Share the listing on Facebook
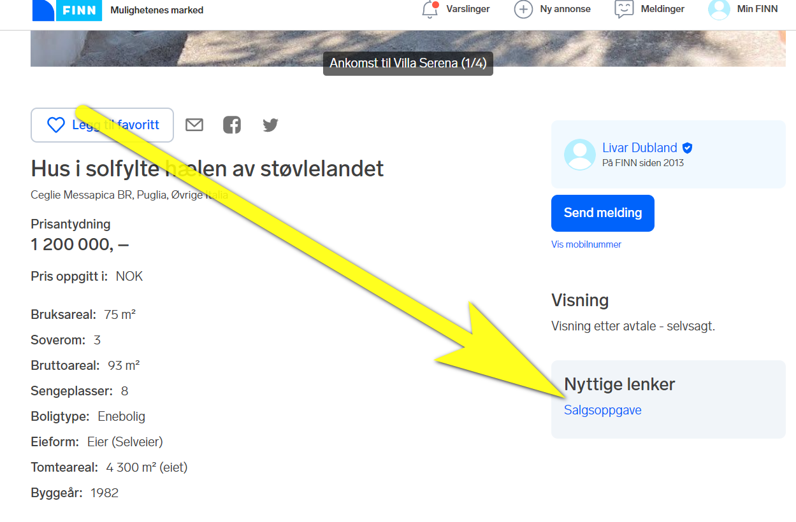Viewport: 796px width, 522px height. [232, 124]
